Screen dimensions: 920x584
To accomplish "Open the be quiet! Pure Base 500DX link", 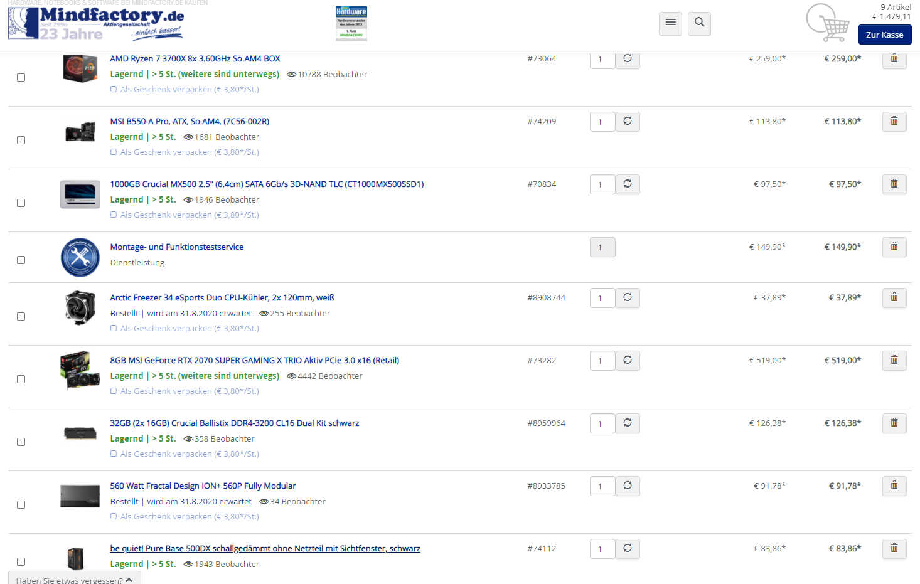I will click(265, 548).
